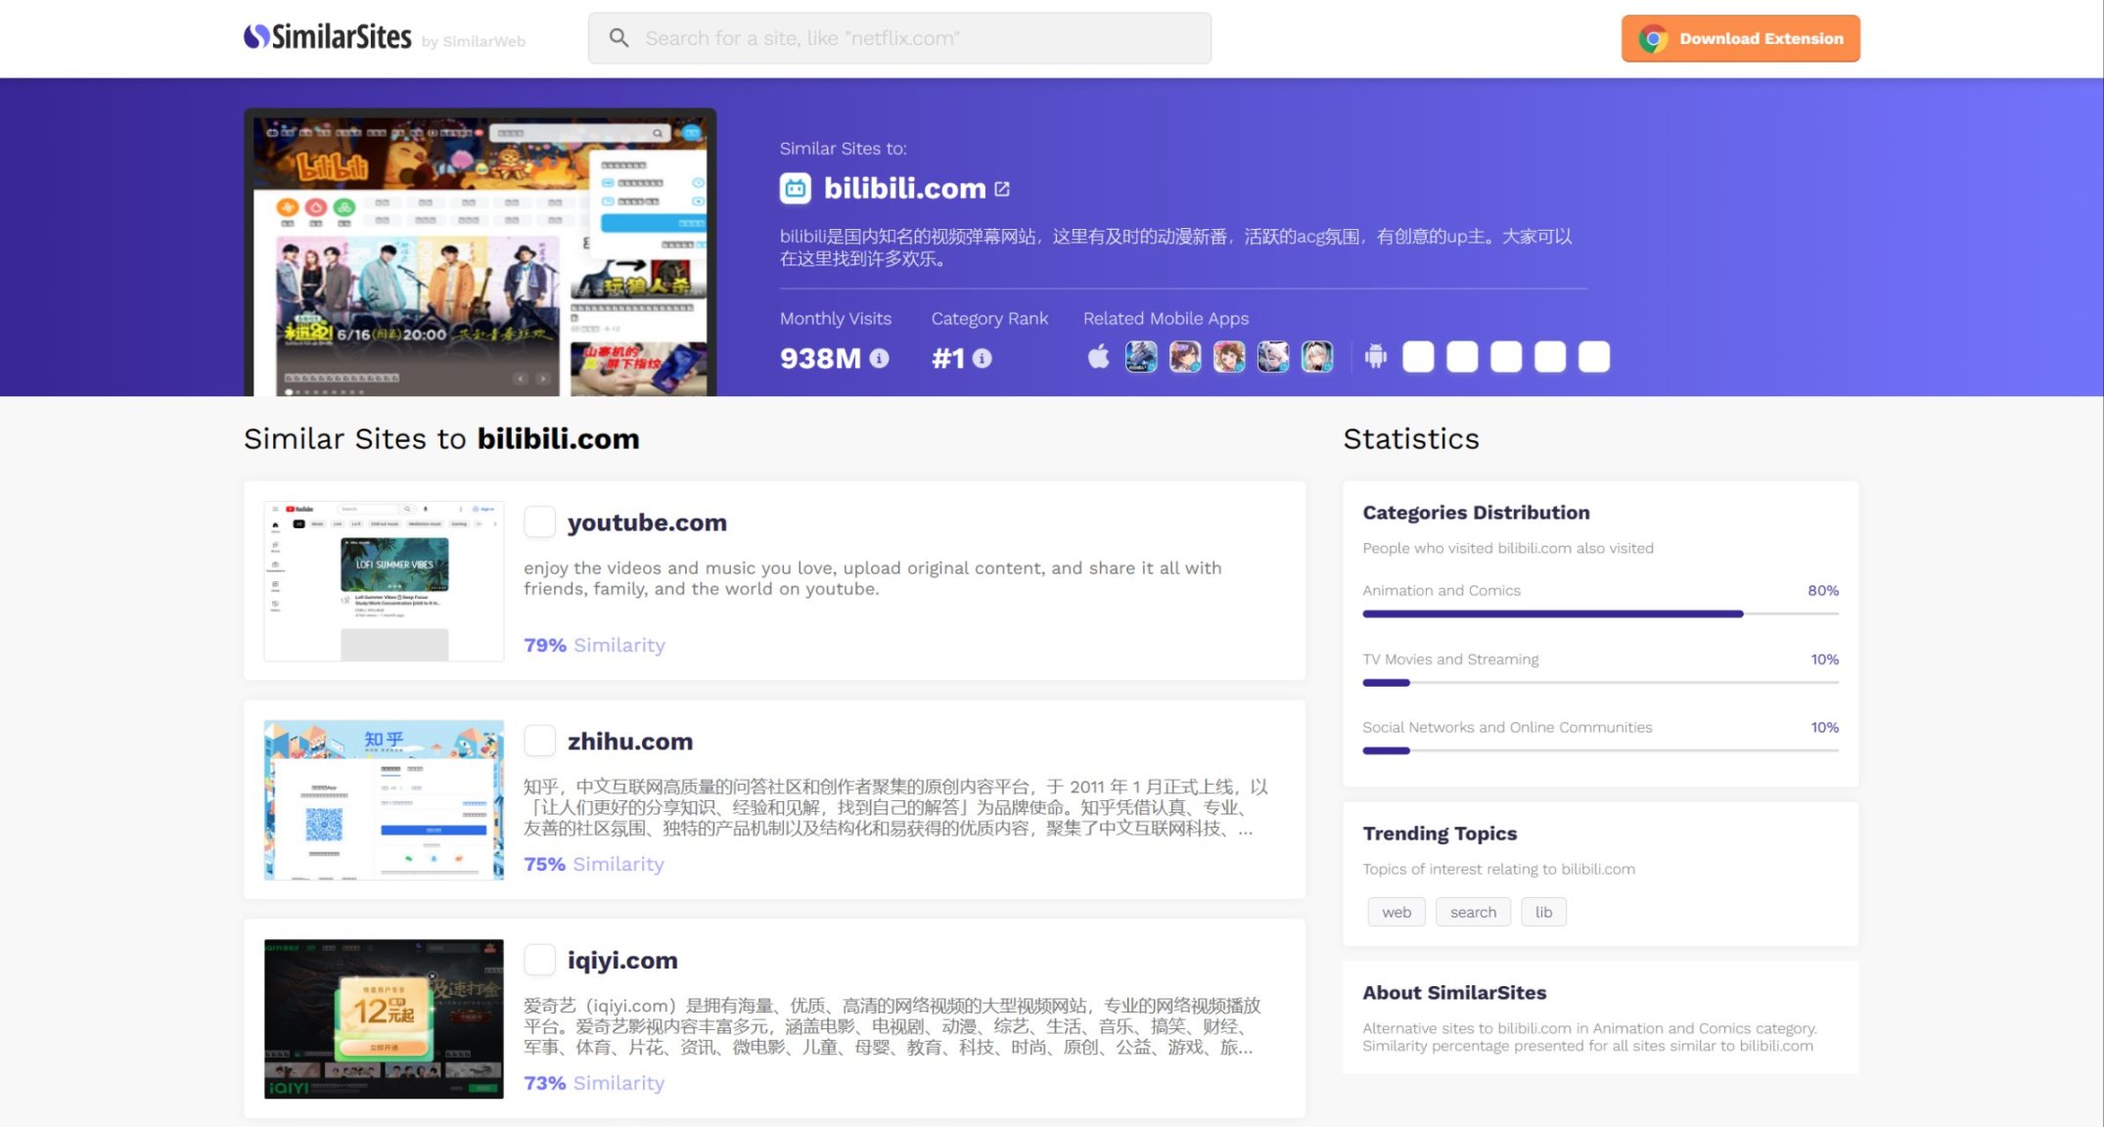Open the iqiyi.com preview thumbnail
Image resolution: width=2104 pixels, height=1127 pixels.
pos(384,1019)
